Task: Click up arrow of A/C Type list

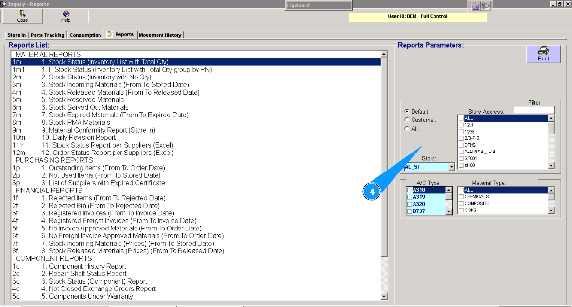Action: (449, 191)
